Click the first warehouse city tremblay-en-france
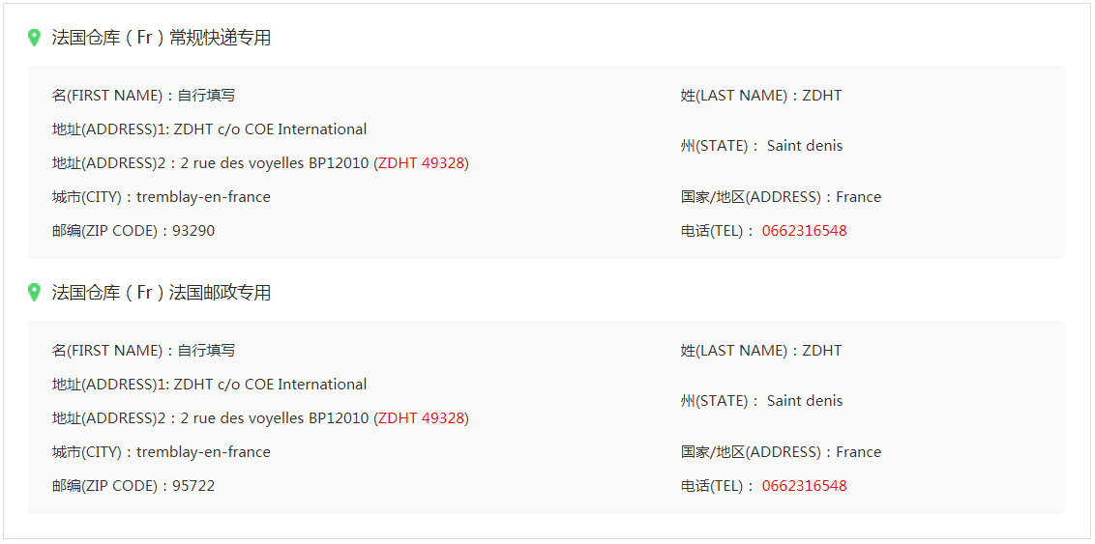Screen dimensions: 1095x544 coord(203,197)
